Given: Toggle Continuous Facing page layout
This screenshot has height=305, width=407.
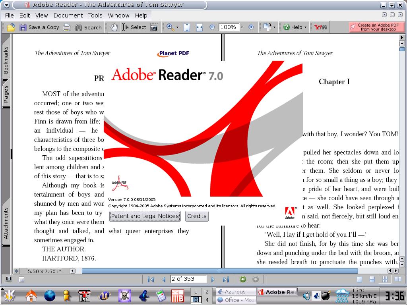Looking at the screenshot, I should coord(385,280).
